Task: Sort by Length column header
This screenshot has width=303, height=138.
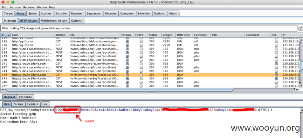Action: (x=168, y=35)
